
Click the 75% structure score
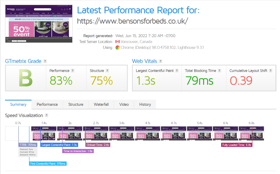pos(101,81)
